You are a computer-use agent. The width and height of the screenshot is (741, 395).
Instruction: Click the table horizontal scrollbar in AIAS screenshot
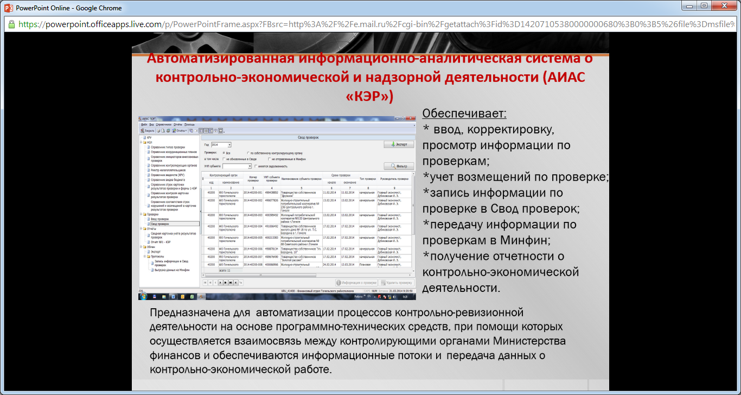(x=308, y=275)
